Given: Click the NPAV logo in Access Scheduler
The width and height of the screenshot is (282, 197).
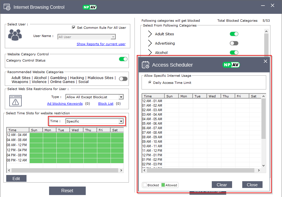Looking at the screenshot, I should (231, 65).
